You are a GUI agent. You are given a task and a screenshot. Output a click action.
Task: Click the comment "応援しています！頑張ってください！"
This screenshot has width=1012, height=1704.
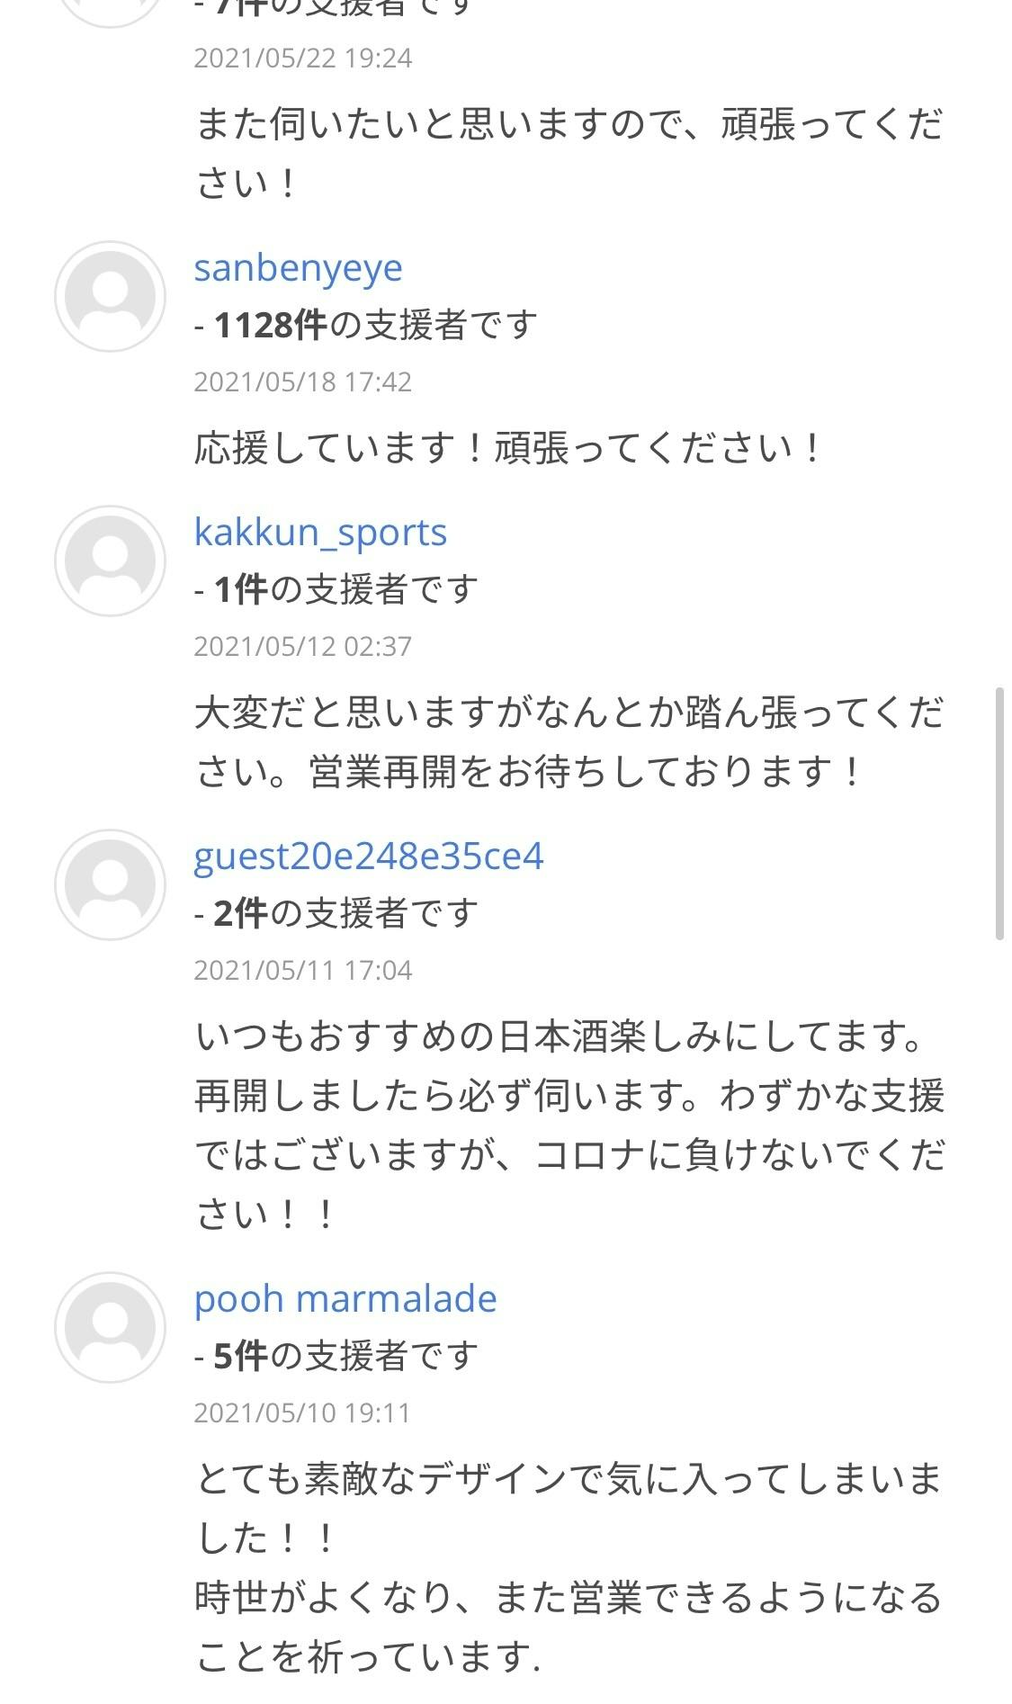pyautogui.click(x=508, y=448)
